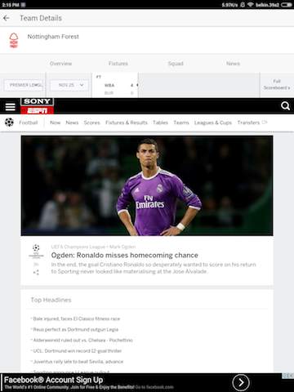Select Now in the football navigation
Image resolution: width=294 pixels, height=392 pixels.
coord(55,122)
